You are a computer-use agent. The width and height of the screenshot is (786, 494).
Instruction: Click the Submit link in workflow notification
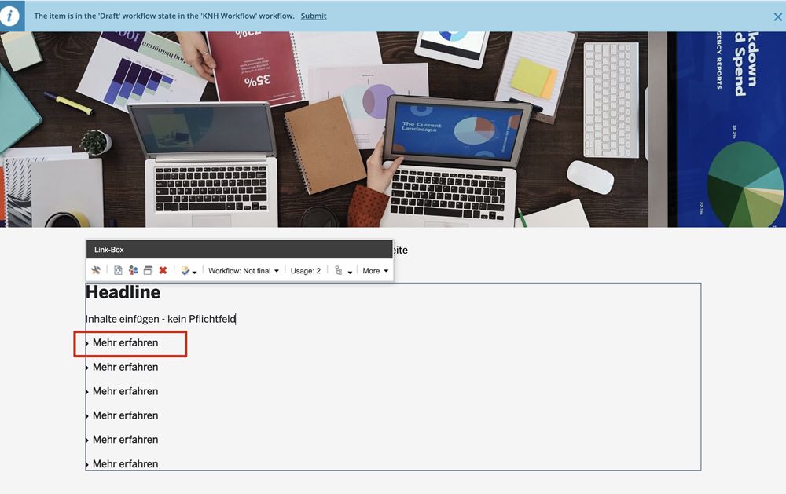click(314, 16)
